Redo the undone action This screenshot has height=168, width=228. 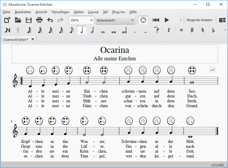coord(61,20)
